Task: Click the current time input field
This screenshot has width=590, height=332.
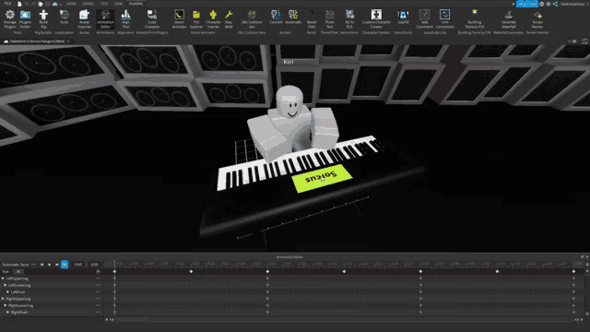Action: (77, 265)
